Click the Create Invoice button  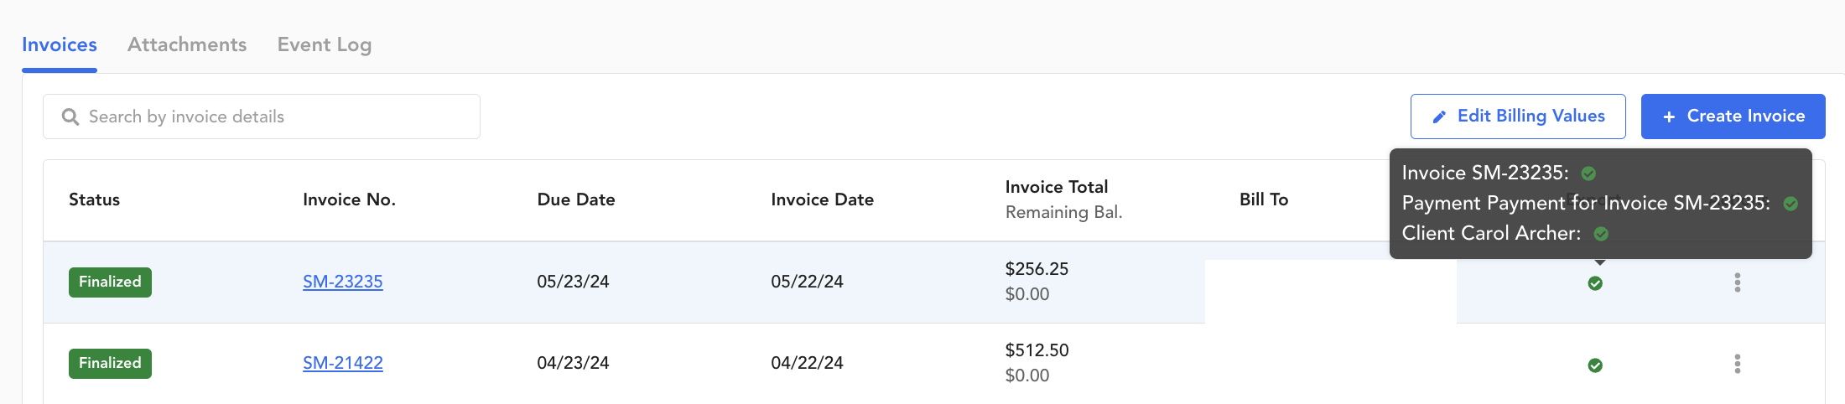click(x=1733, y=117)
